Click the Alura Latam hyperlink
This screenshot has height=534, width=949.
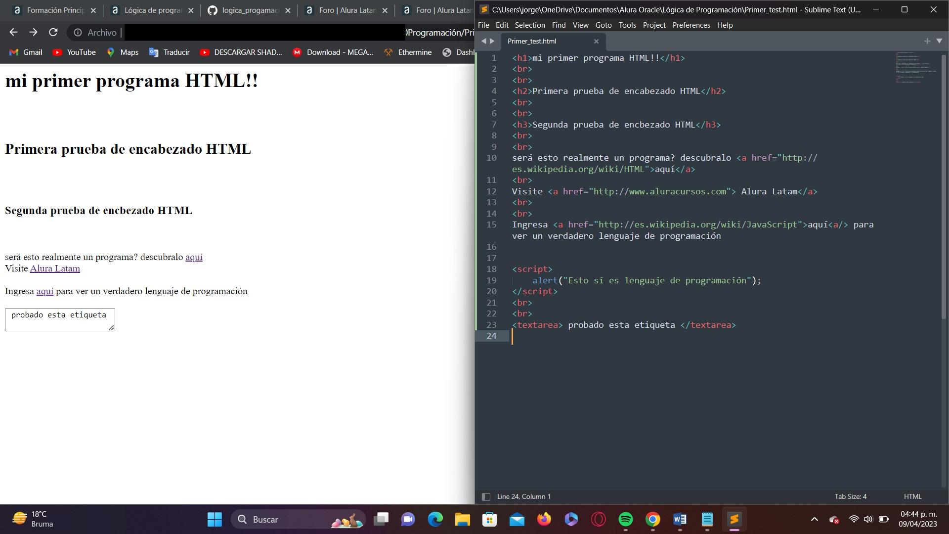click(x=55, y=268)
